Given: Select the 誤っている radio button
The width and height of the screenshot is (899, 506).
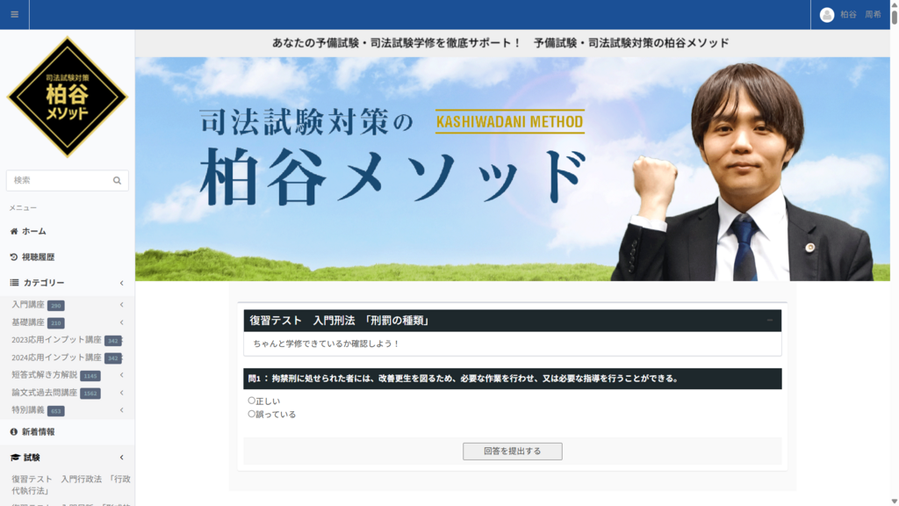Looking at the screenshot, I should point(252,414).
